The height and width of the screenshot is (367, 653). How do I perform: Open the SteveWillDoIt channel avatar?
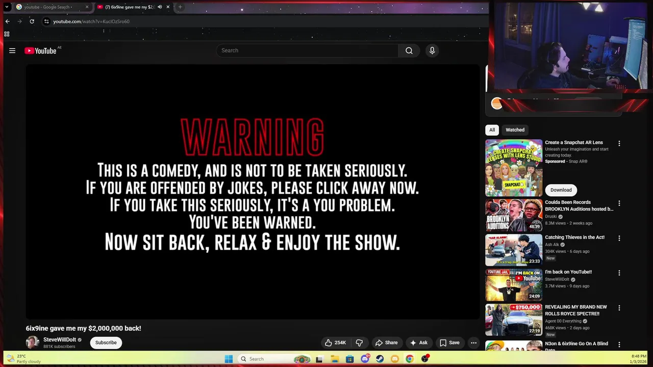click(x=33, y=343)
